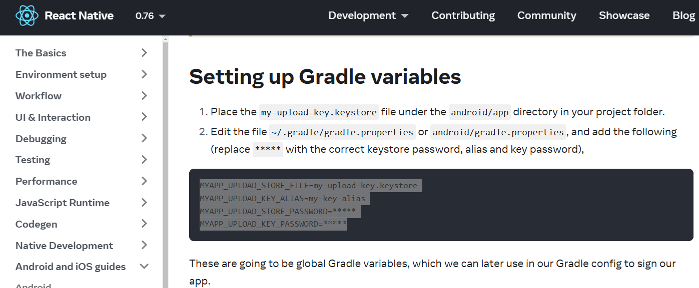Click the Setting up Gradle variables heading
Image resolution: width=699 pixels, height=288 pixels.
click(325, 76)
